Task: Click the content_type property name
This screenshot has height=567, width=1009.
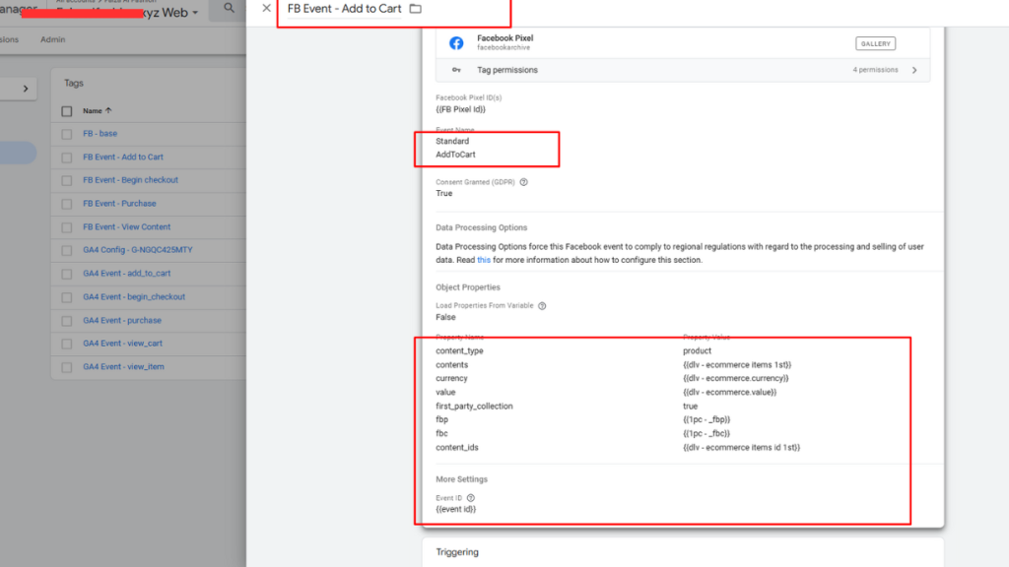Action: [x=459, y=351]
